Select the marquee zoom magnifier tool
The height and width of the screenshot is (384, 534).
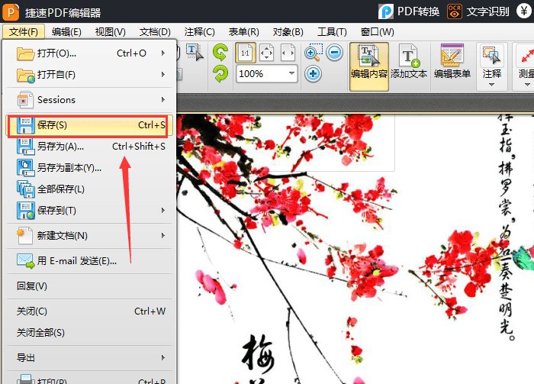313,52
